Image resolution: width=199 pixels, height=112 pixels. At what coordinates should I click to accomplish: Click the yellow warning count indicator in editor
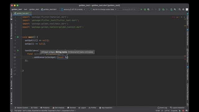178,17
